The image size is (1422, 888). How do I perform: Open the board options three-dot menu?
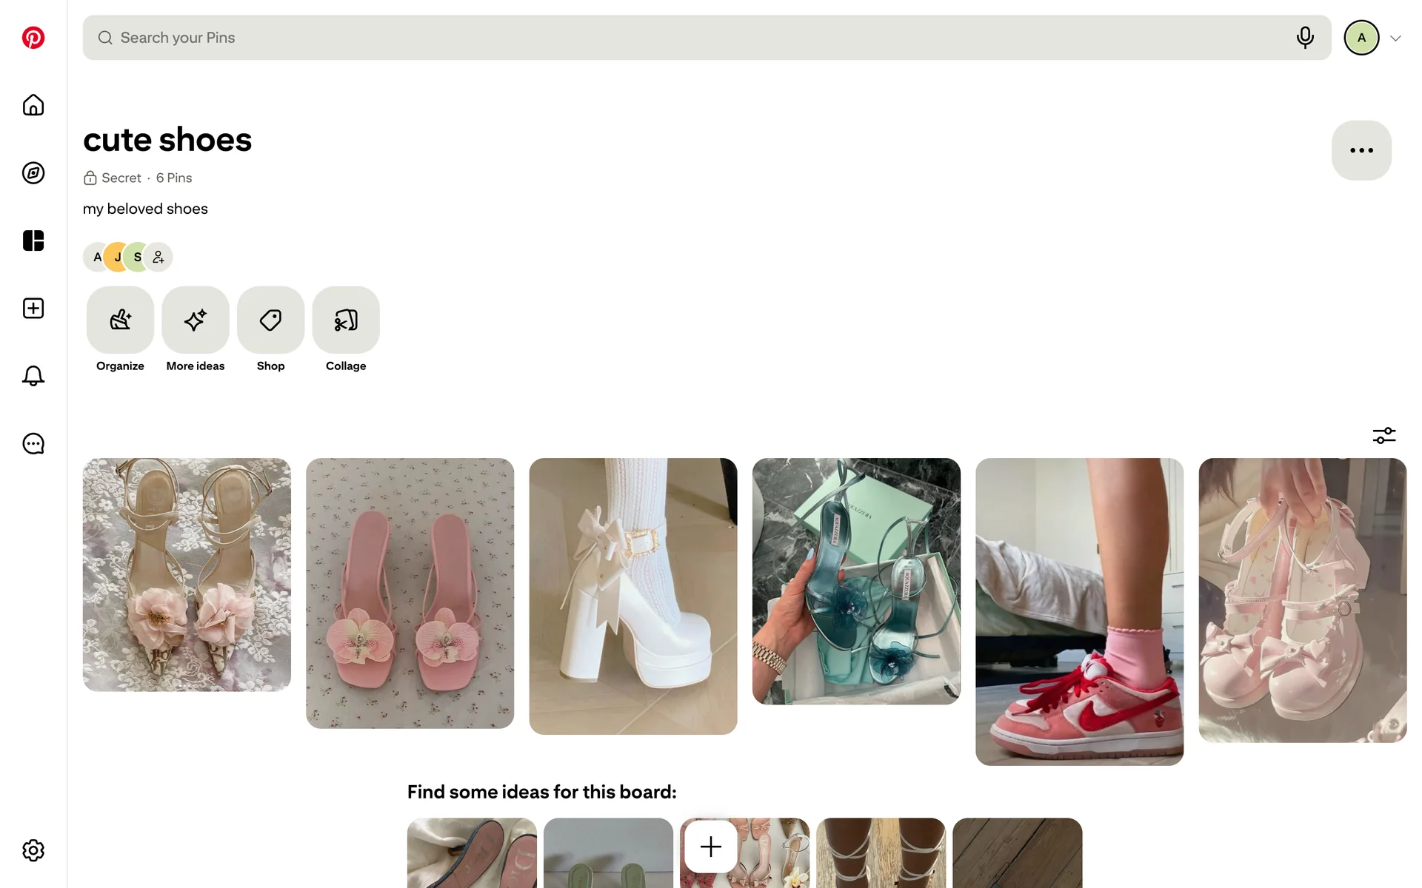[1361, 150]
